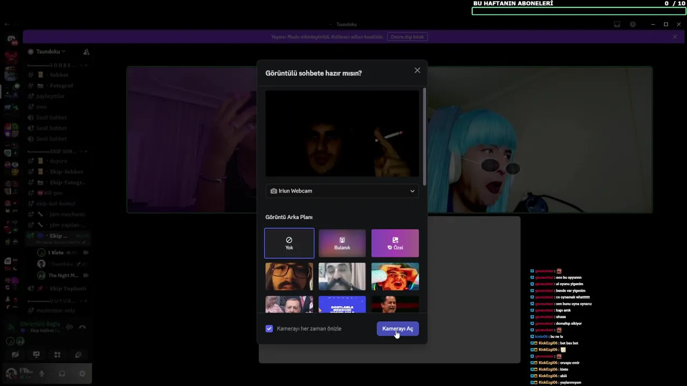Open user settings gear icon
The height and width of the screenshot is (386, 687).
(x=82, y=374)
